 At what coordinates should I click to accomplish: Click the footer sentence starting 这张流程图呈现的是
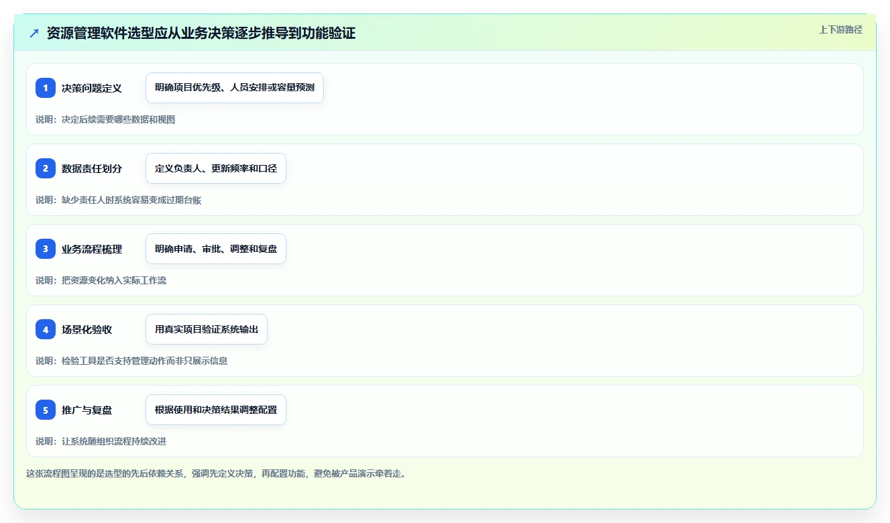[x=216, y=473]
